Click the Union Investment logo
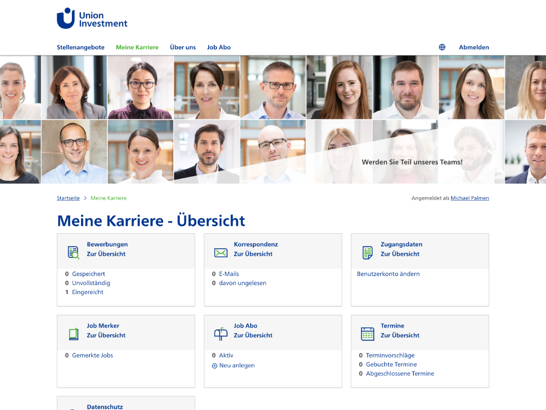The width and height of the screenshot is (546, 410). point(92,19)
